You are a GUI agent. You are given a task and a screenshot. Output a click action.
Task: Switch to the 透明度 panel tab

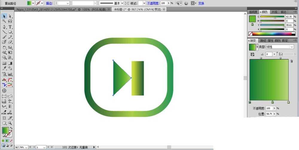point(253,12)
